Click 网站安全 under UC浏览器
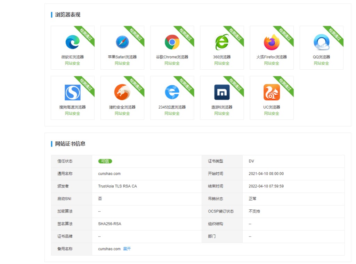This screenshot has width=356, height=264. pos(272,114)
